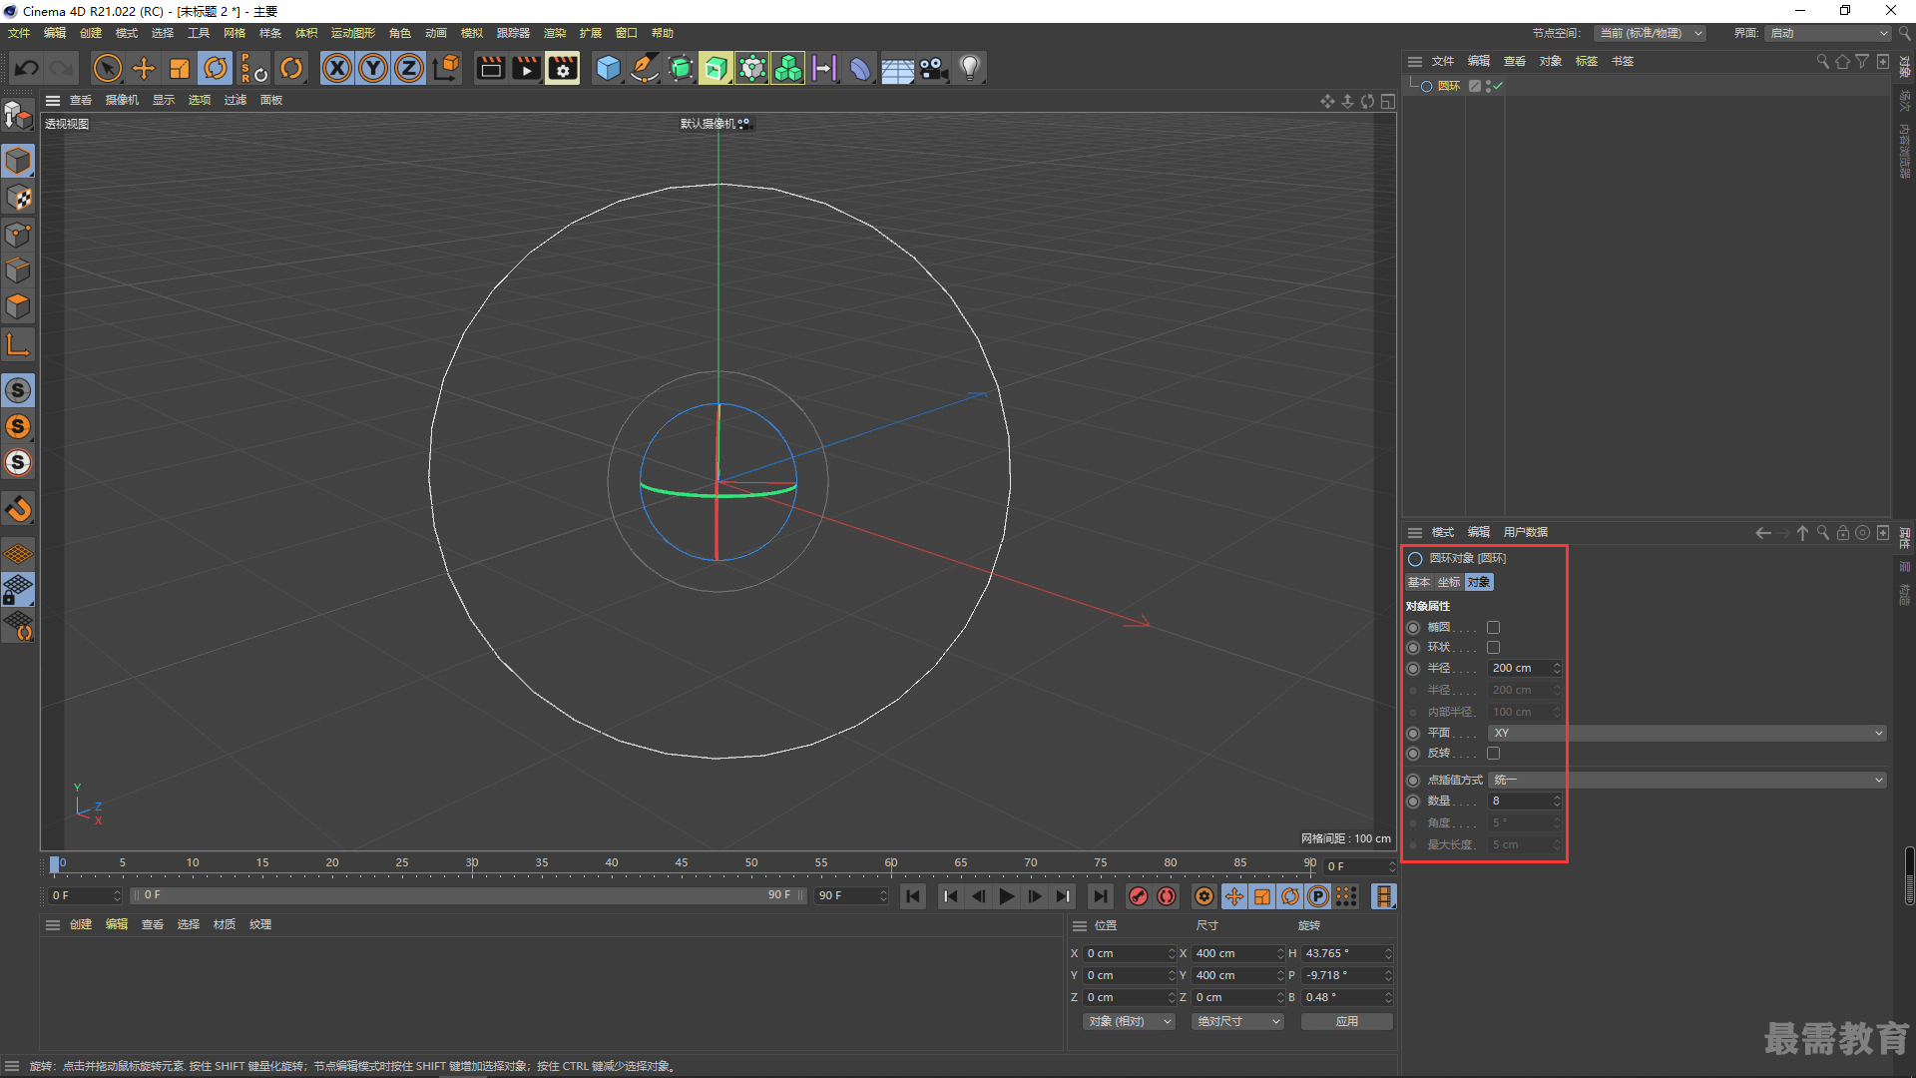Switch to Texture mode icon
The height and width of the screenshot is (1078, 1916).
pos(18,198)
